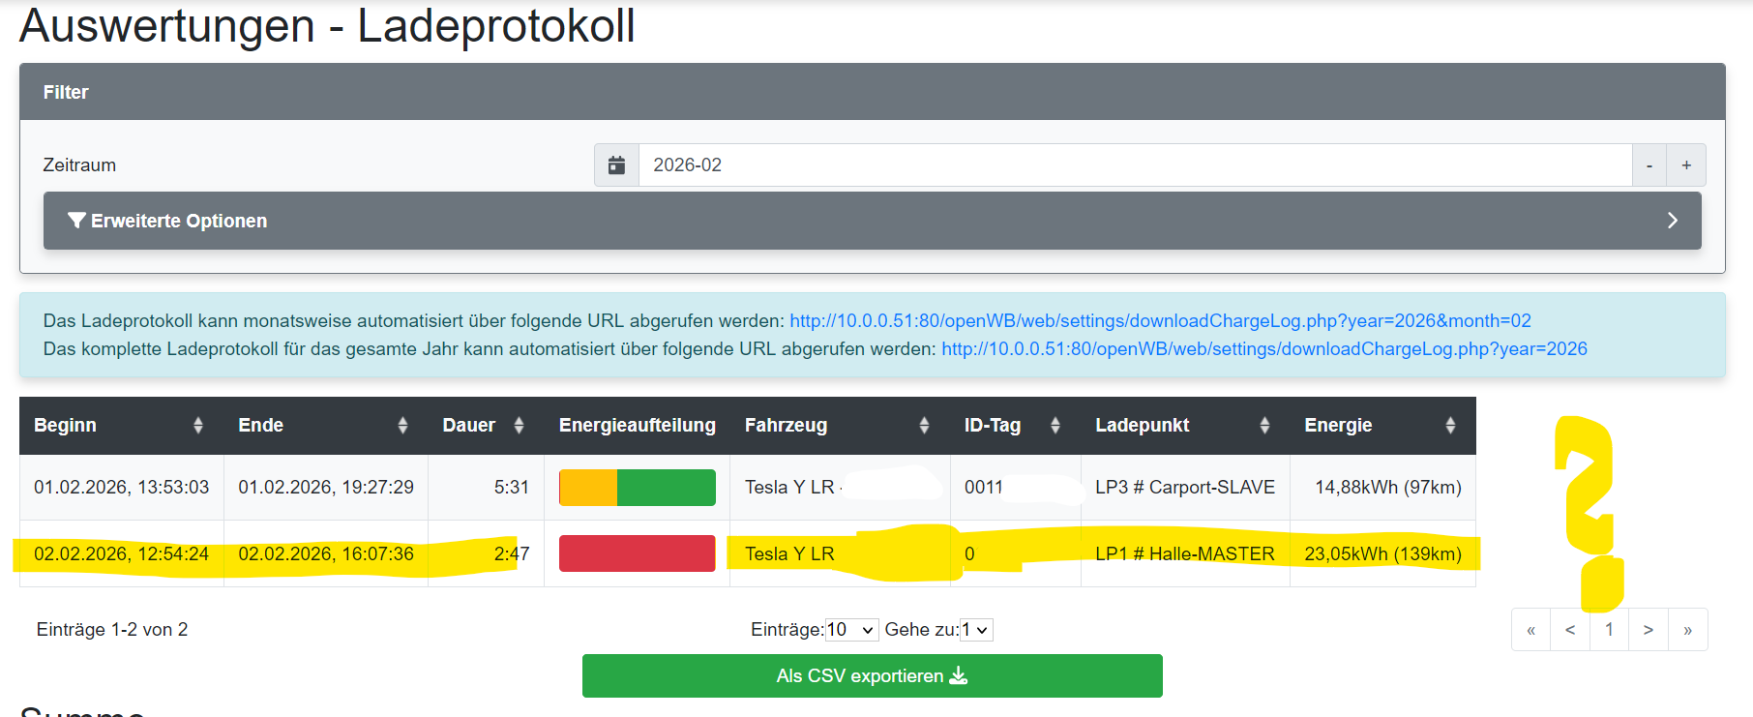Click the calendar icon next to Zeitraum
This screenshot has width=1753, height=717.
point(616,165)
